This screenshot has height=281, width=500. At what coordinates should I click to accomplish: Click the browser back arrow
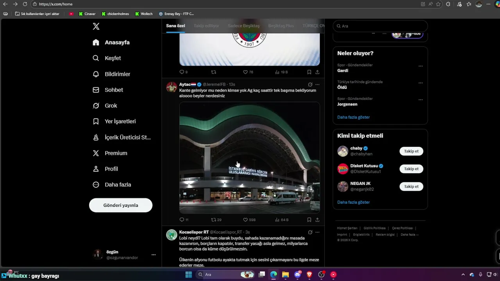5,4
